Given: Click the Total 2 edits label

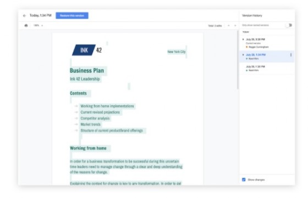Looking at the screenshot, I should point(215,26).
